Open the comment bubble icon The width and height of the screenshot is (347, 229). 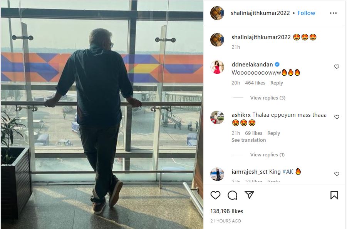pyautogui.click(x=232, y=195)
